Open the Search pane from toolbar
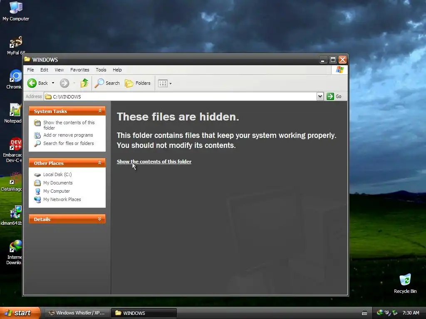The image size is (426, 319). click(107, 83)
